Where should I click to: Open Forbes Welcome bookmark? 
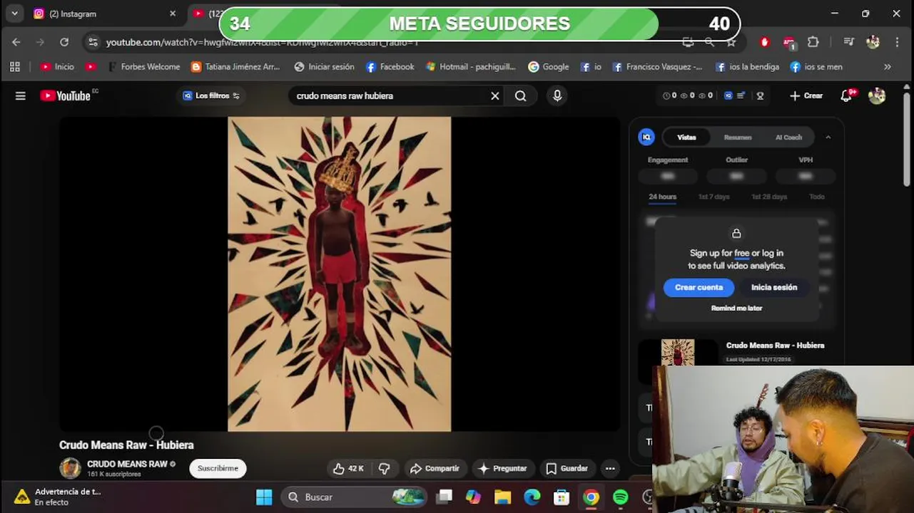tap(143, 66)
